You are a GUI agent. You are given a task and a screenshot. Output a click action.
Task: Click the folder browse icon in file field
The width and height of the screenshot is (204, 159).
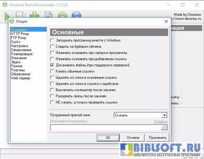click(164, 127)
